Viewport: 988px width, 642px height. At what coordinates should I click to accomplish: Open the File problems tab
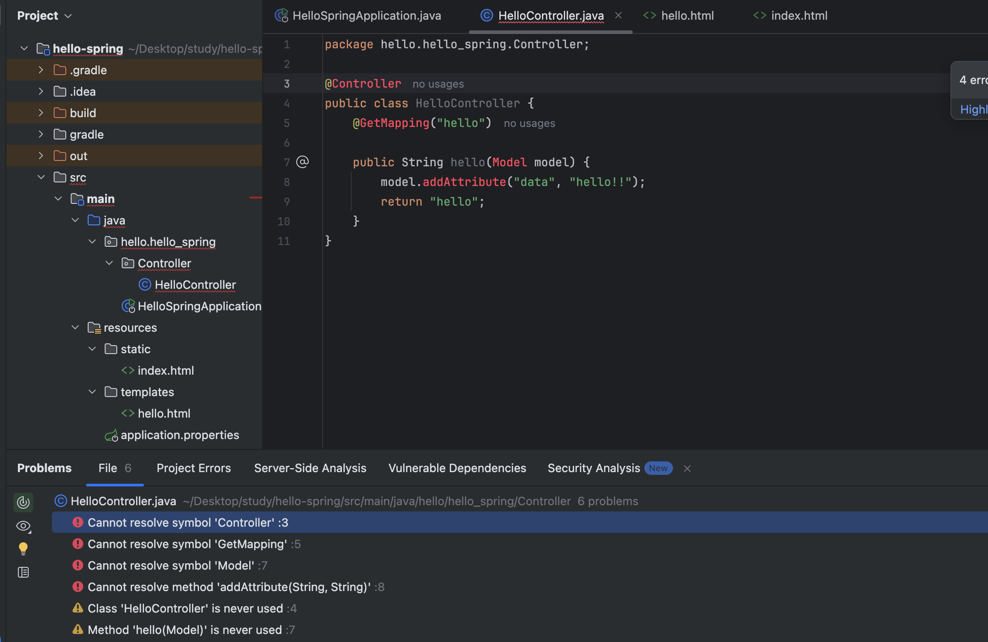115,468
